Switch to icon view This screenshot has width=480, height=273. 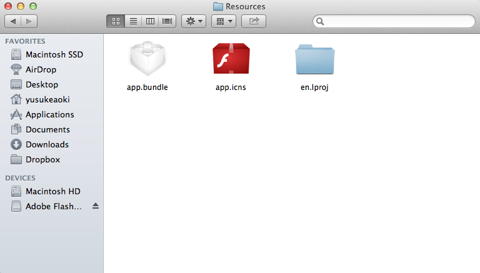(x=116, y=21)
